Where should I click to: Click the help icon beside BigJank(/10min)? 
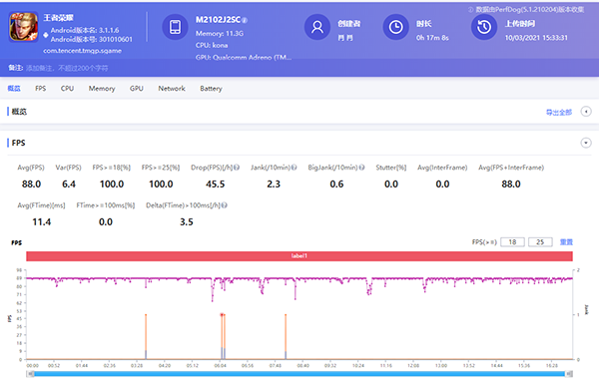[361, 168]
